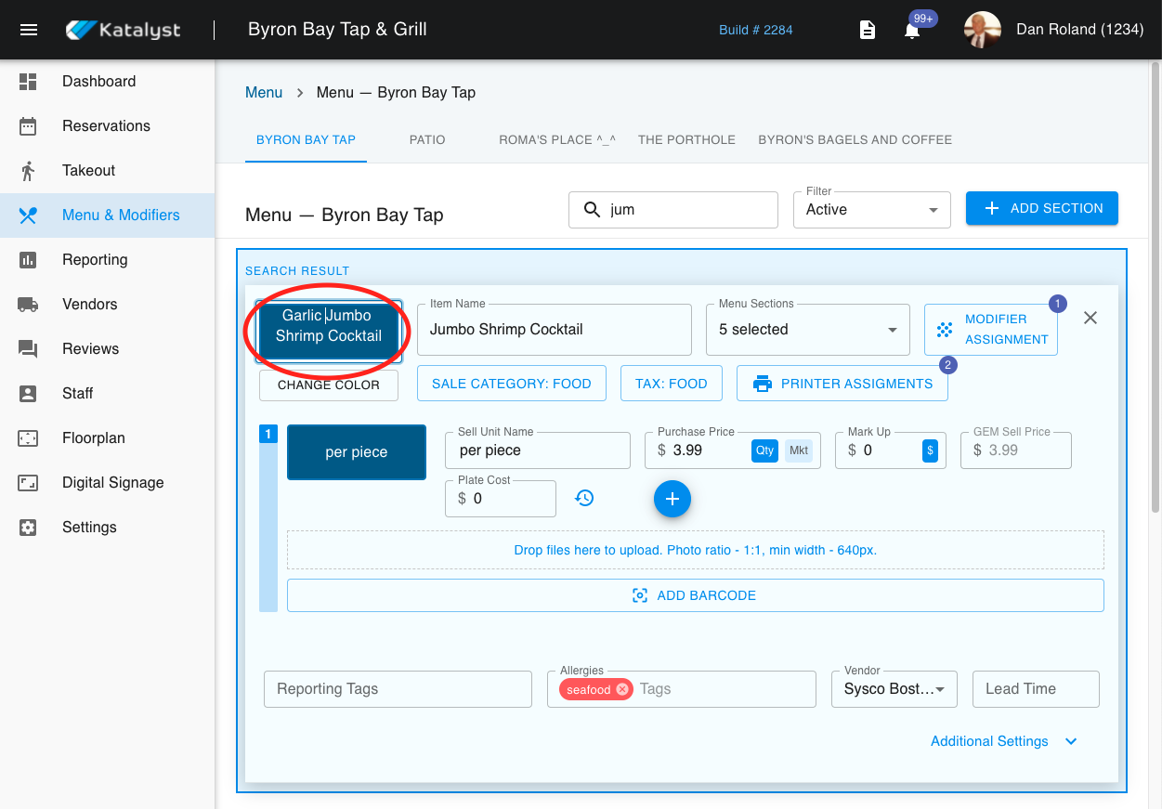
Task: Switch to the PATIO tab
Action: [427, 139]
